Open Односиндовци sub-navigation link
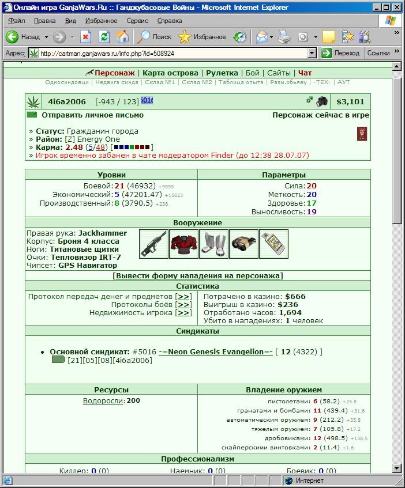 pos(67,82)
